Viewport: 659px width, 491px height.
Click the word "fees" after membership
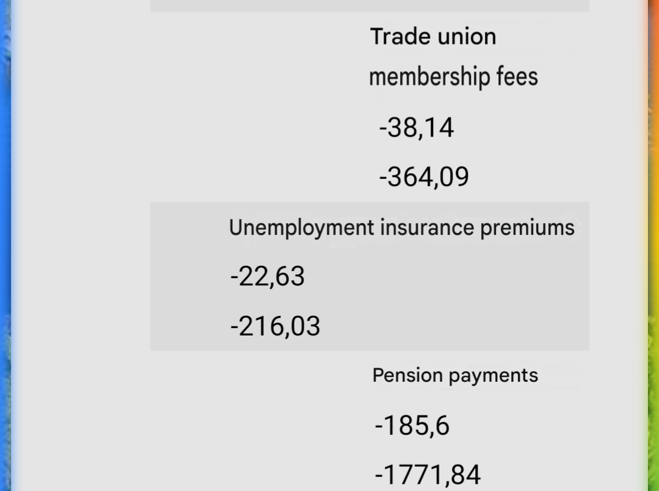pos(517,77)
